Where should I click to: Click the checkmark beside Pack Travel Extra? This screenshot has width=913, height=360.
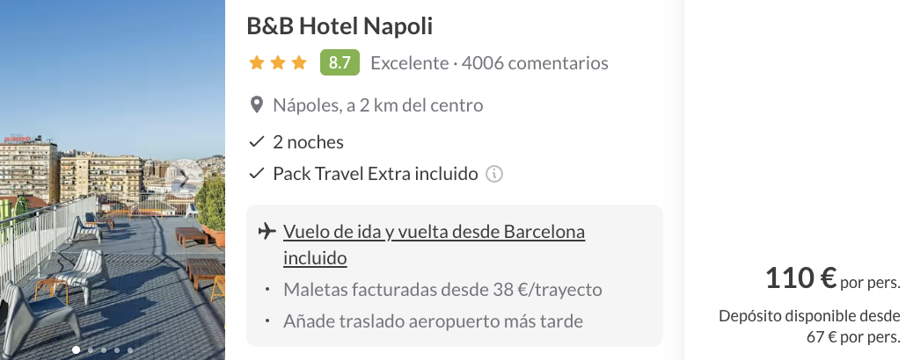257,174
